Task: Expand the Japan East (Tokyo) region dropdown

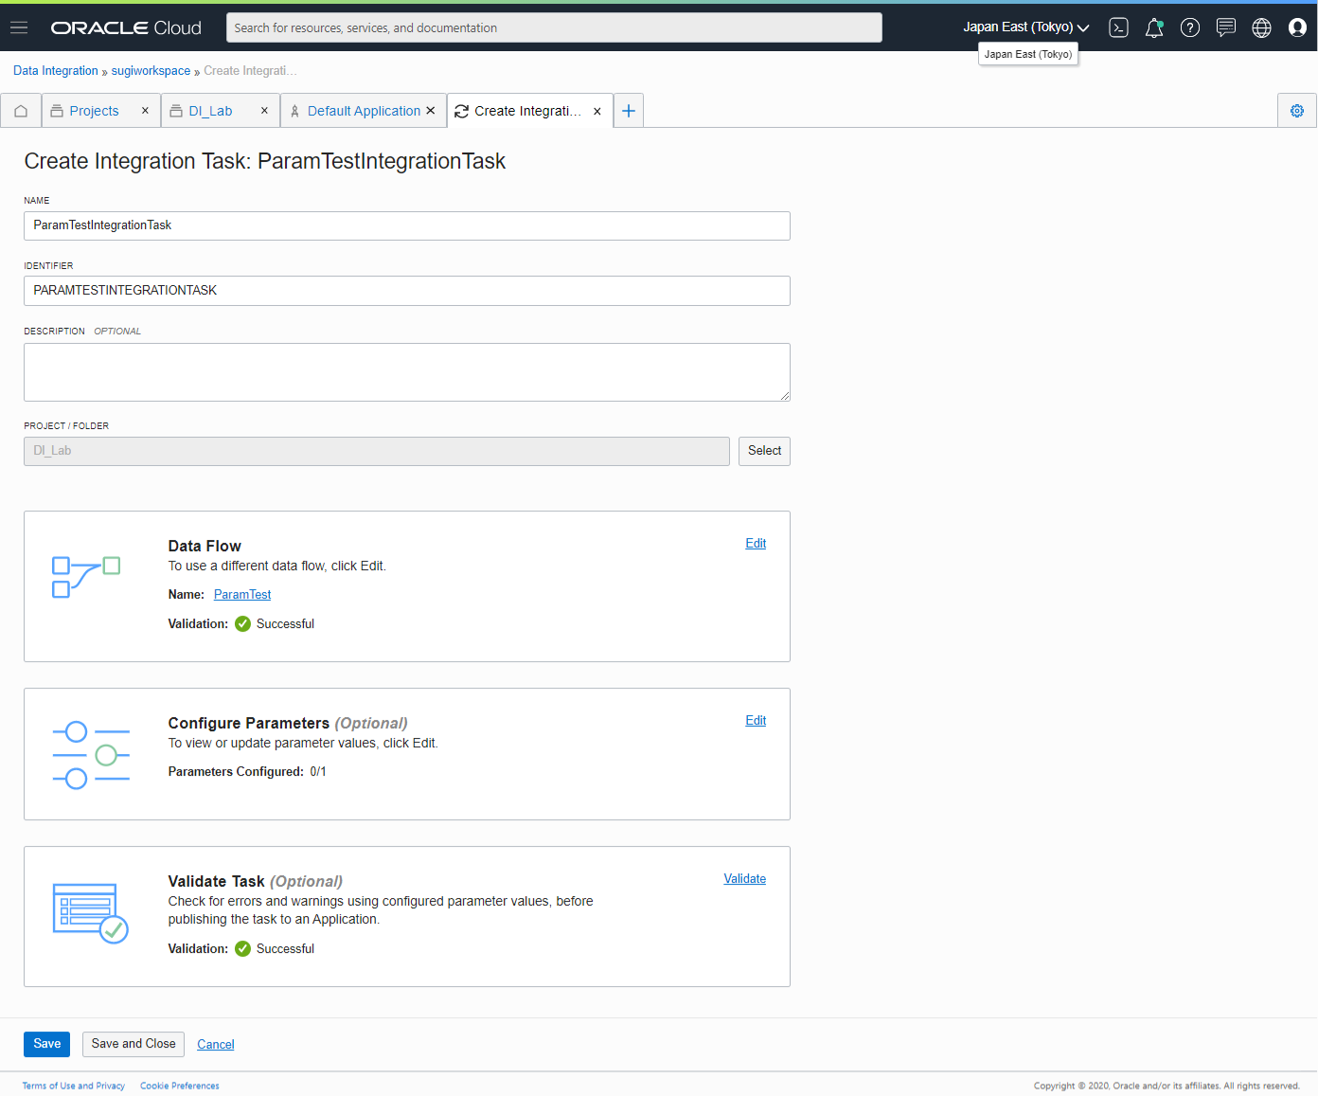Action: coord(1025,27)
